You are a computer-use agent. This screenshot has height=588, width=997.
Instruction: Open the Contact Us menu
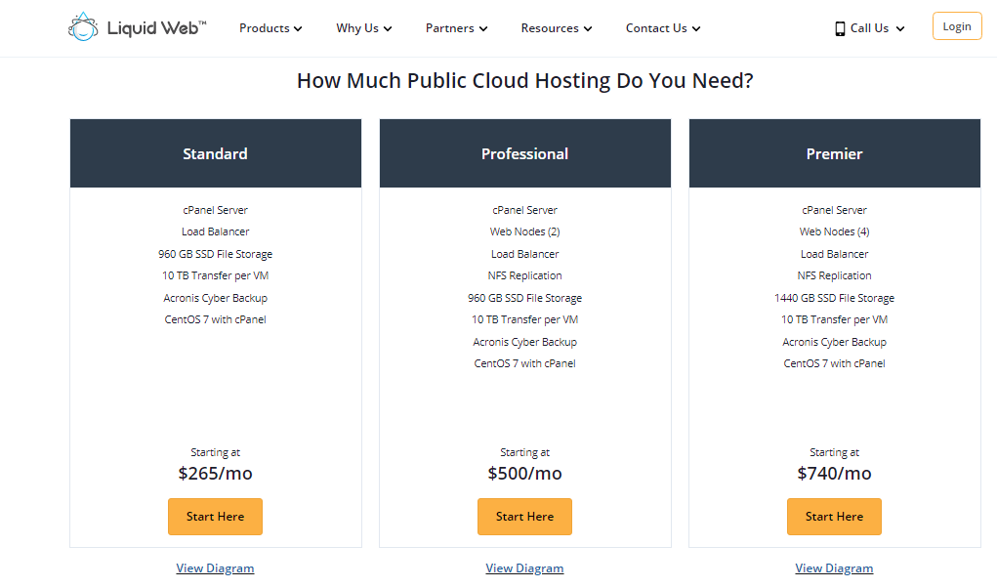(x=663, y=28)
